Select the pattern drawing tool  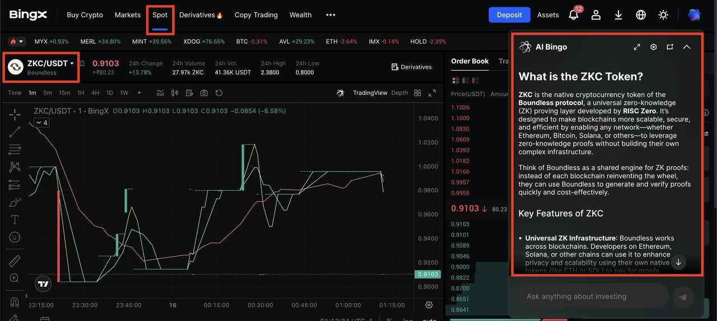(x=15, y=167)
